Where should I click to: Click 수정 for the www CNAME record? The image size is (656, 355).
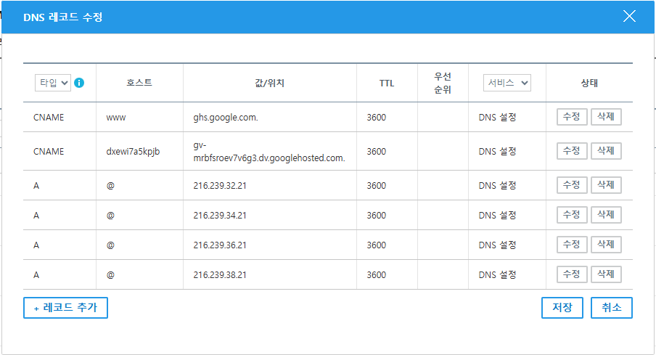click(x=572, y=117)
